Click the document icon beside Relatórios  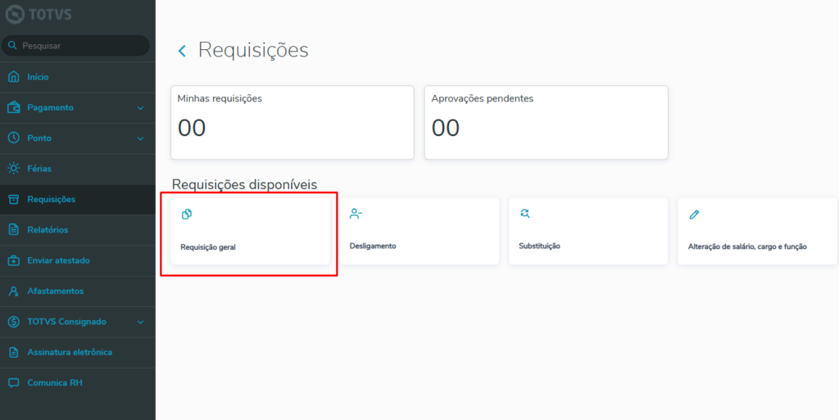point(13,229)
